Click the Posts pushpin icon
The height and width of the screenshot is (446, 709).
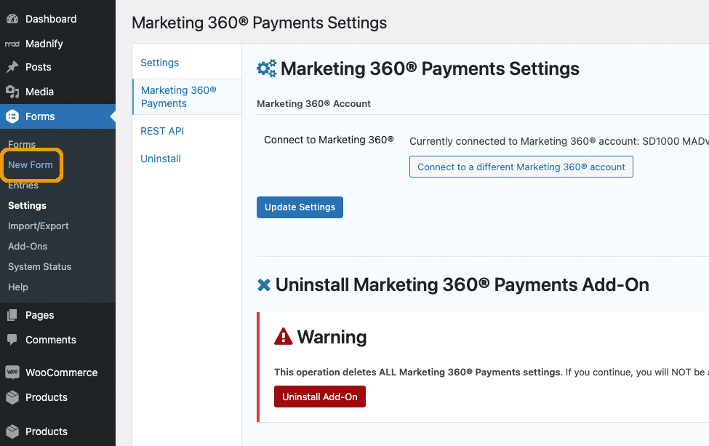(x=12, y=67)
